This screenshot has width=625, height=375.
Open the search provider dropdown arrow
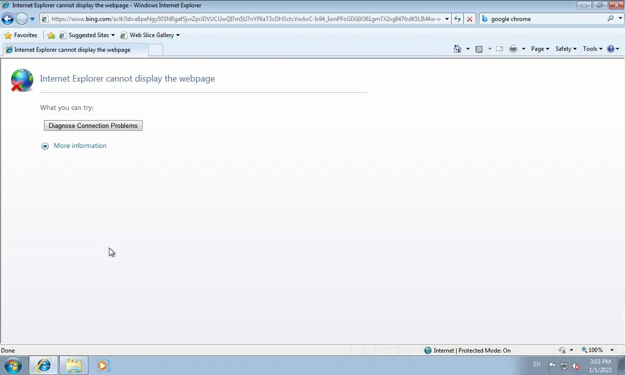pyautogui.click(x=620, y=19)
